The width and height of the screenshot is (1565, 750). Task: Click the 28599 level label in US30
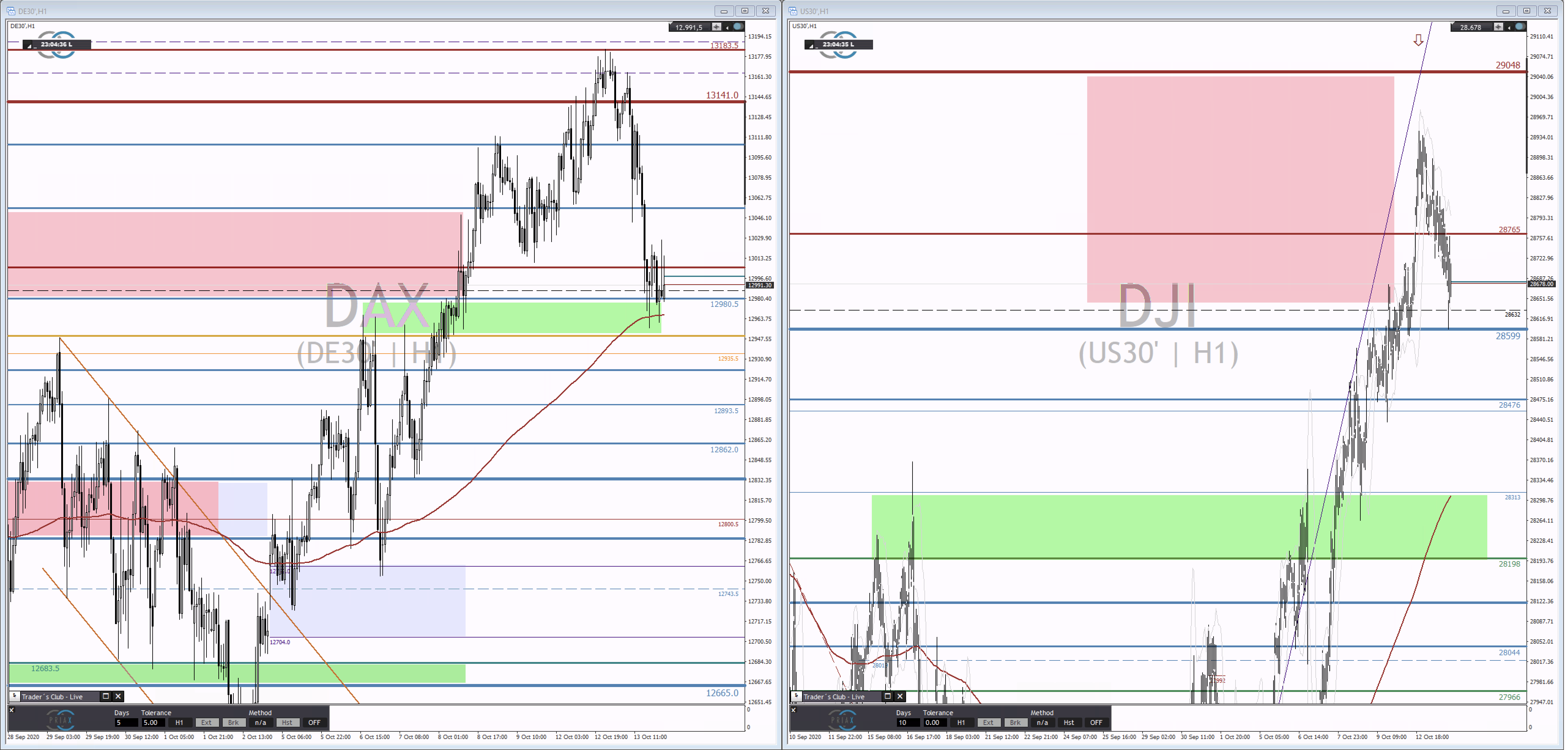click(x=1508, y=336)
